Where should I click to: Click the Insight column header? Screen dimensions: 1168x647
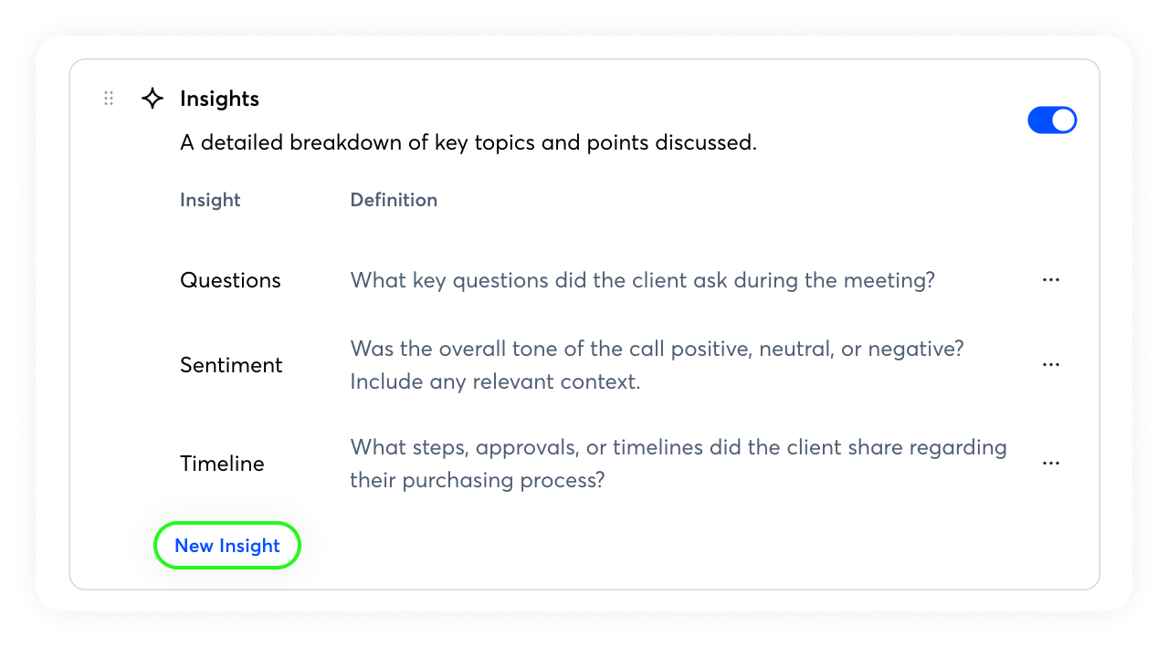point(210,200)
